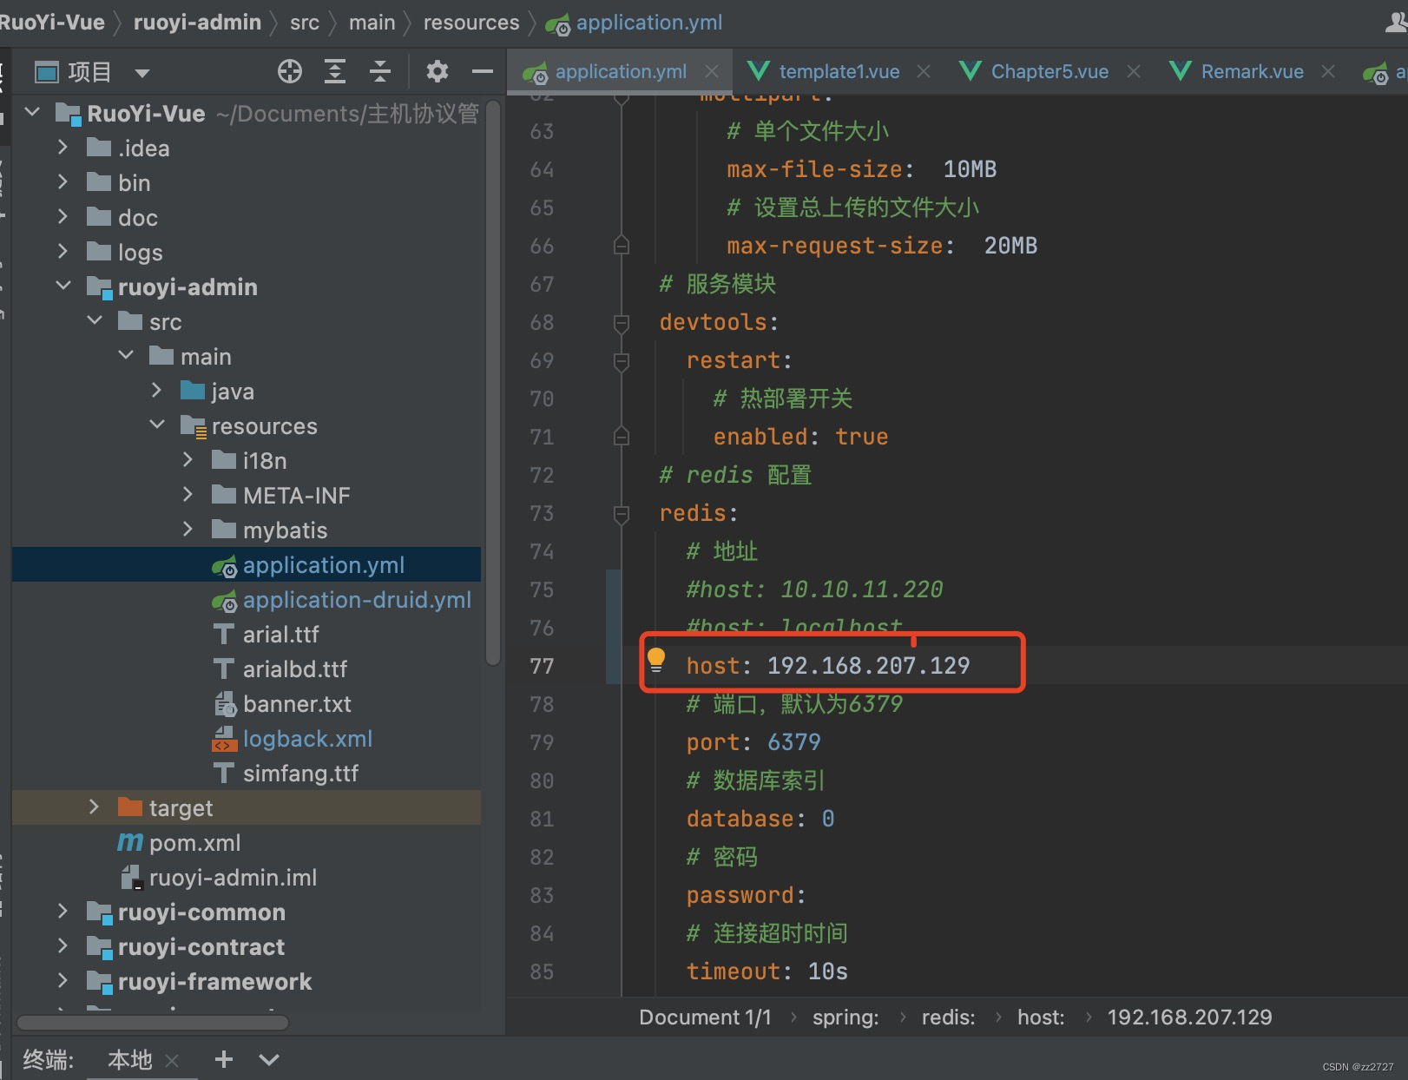Expand the ruoyi-framework module

click(63, 980)
